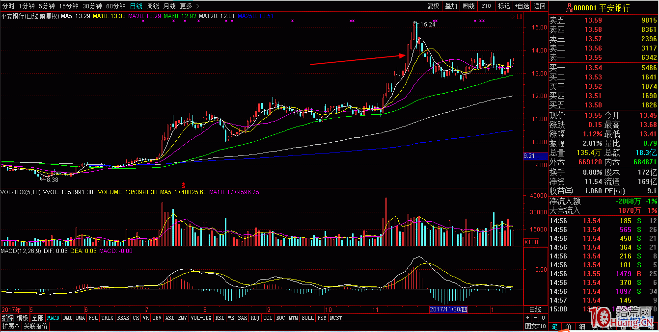Select the MACD indicator

(53, 318)
